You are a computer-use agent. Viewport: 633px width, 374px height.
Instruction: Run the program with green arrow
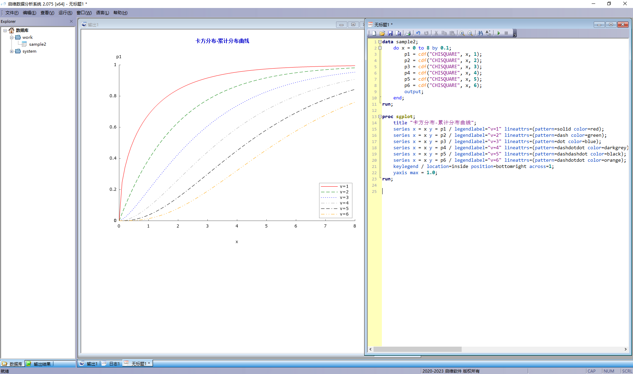498,33
